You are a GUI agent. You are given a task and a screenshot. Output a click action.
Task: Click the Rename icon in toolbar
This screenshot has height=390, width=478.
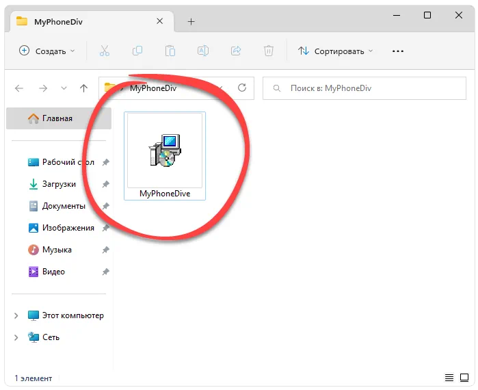coord(203,51)
